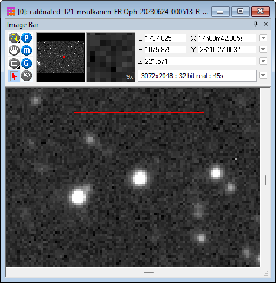Click the circular reset arrow icon
This screenshot has width=276, height=283.
pyautogui.click(x=27, y=76)
